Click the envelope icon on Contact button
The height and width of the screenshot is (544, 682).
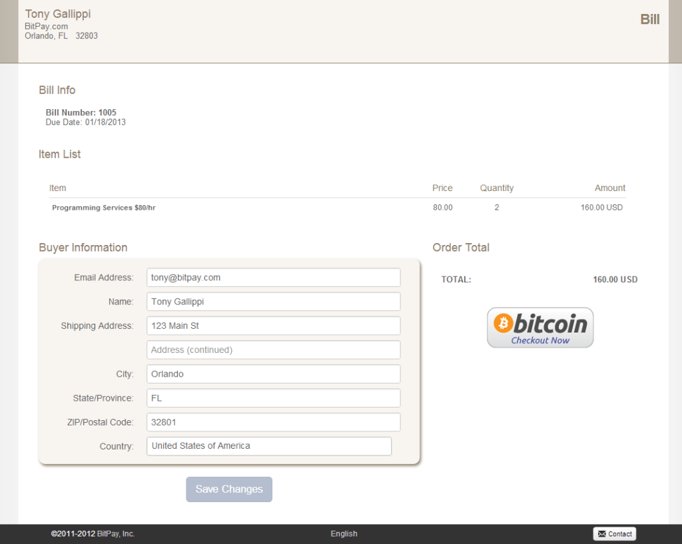click(602, 533)
